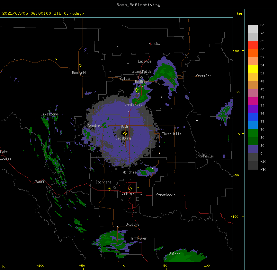
Task: Click the yellow marker at Calgary
Action: tap(130, 189)
